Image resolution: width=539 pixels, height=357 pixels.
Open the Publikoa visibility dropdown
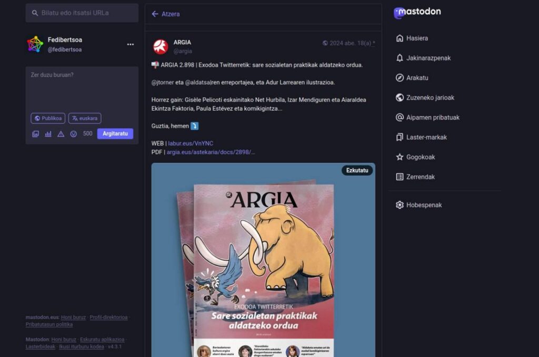48,119
